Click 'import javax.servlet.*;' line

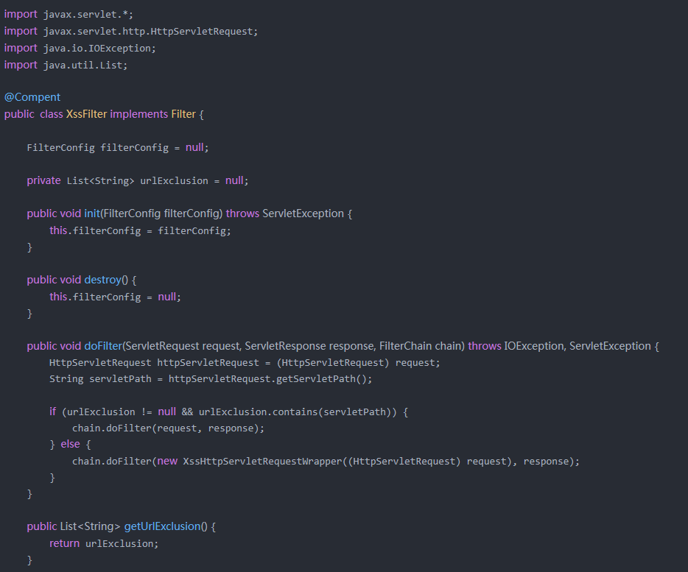click(69, 15)
